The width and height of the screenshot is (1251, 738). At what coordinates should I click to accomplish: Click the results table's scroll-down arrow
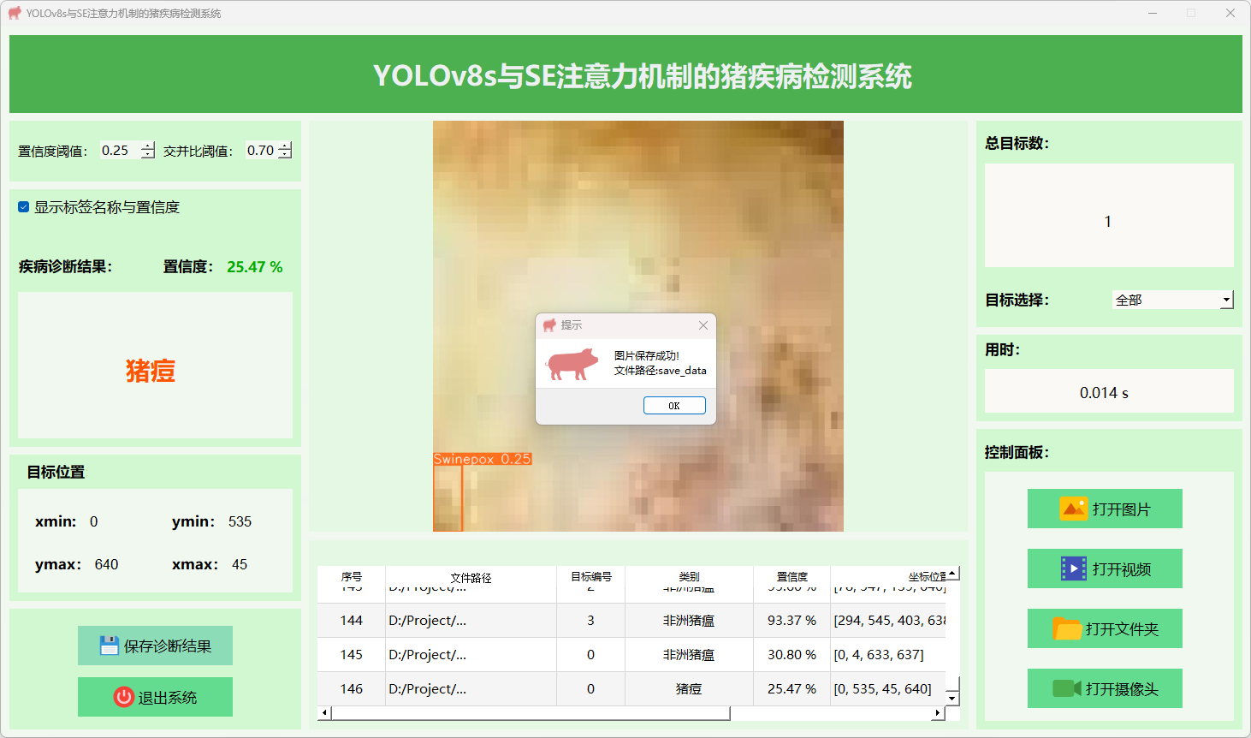[x=952, y=699]
